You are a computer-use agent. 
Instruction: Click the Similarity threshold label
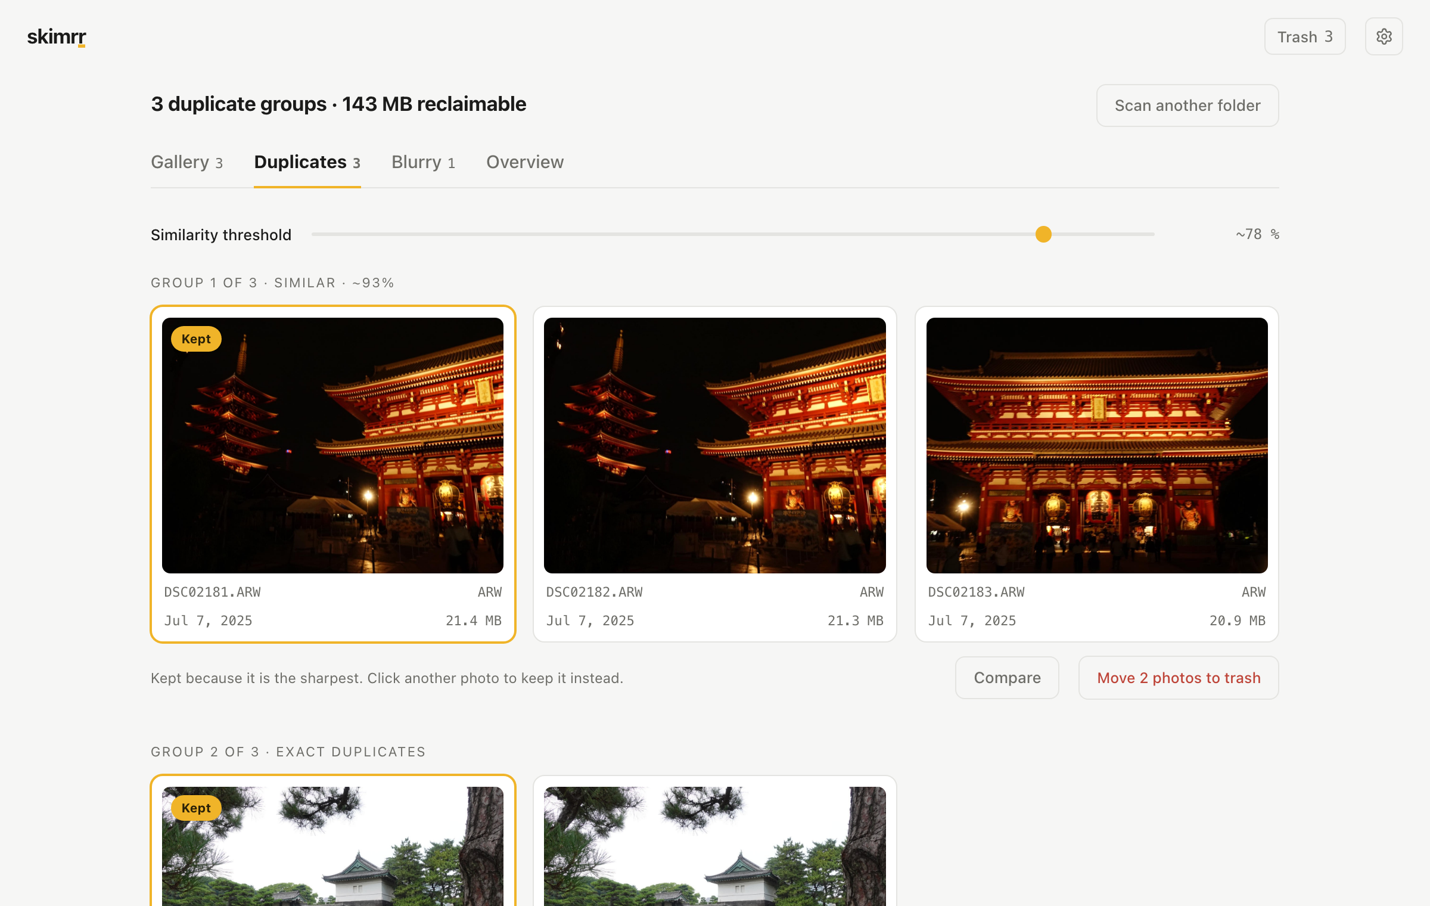pyautogui.click(x=221, y=235)
